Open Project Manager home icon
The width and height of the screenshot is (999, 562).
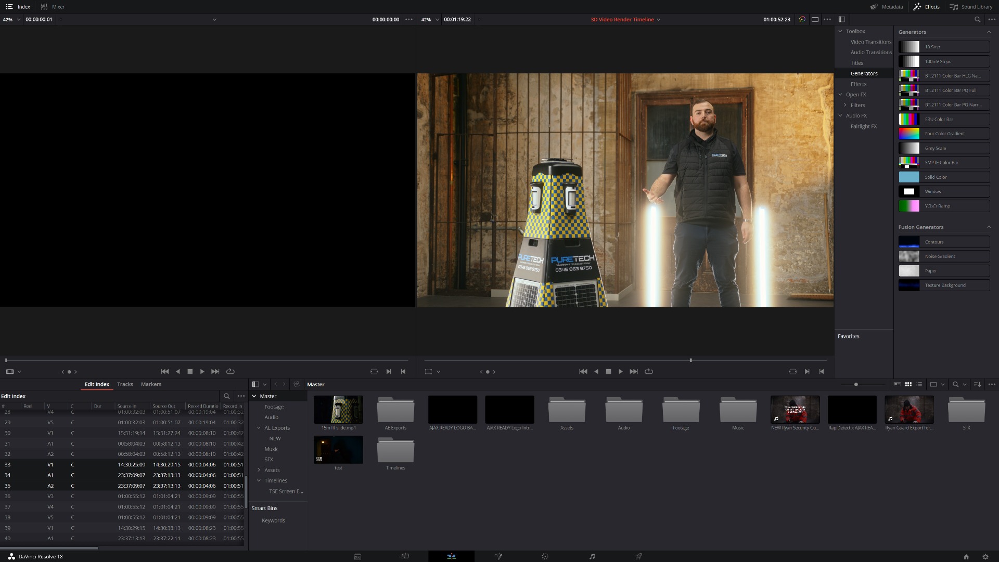966,556
